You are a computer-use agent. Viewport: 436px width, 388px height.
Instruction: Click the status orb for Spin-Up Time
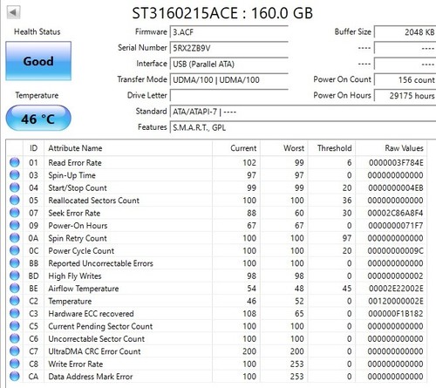[x=15, y=175]
